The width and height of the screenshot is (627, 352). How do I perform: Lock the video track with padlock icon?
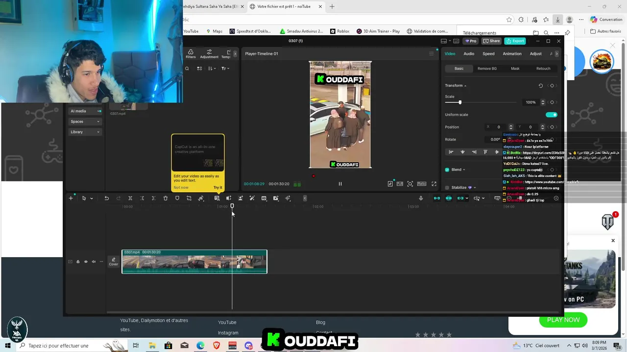click(x=78, y=262)
